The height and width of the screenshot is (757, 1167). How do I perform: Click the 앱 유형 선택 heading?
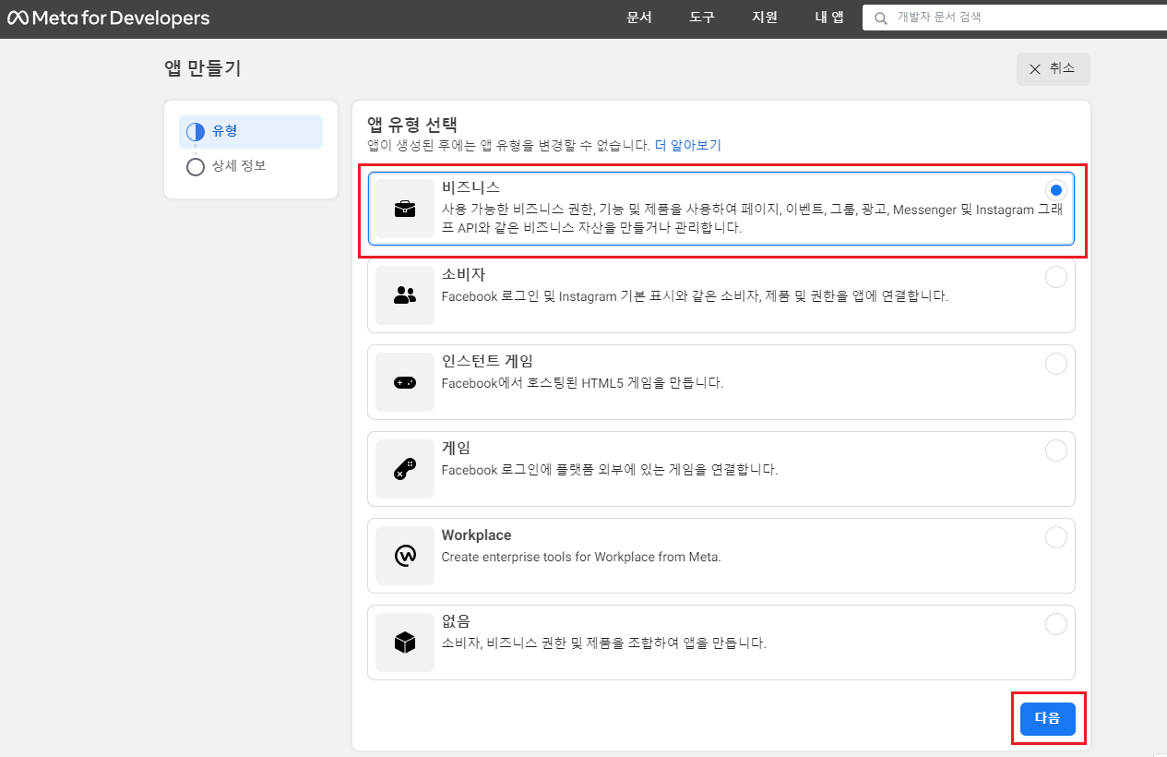pos(412,125)
